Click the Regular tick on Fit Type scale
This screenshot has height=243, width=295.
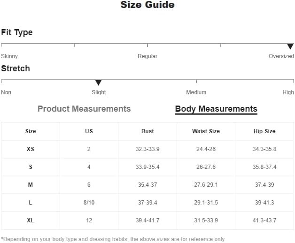(147, 45)
